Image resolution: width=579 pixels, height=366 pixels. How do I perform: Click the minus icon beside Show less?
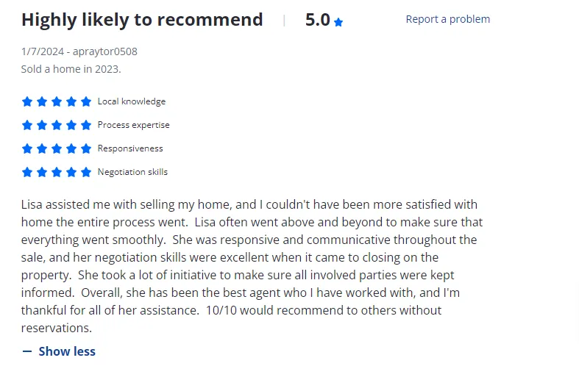tap(27, 351)
